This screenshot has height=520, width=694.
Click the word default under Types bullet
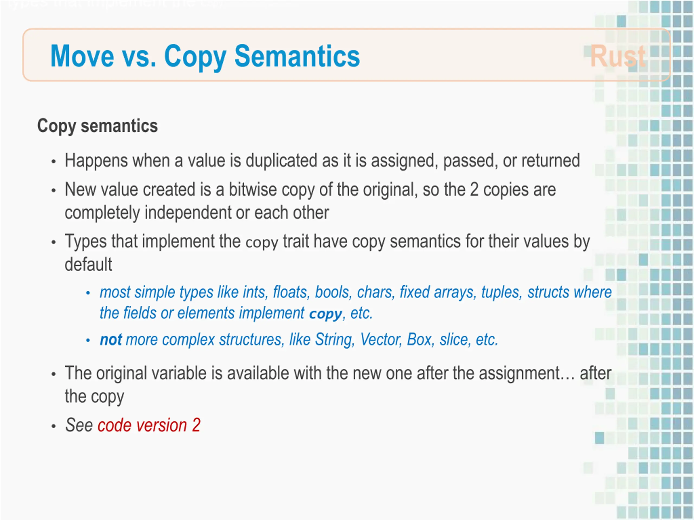tap(88, 264)
